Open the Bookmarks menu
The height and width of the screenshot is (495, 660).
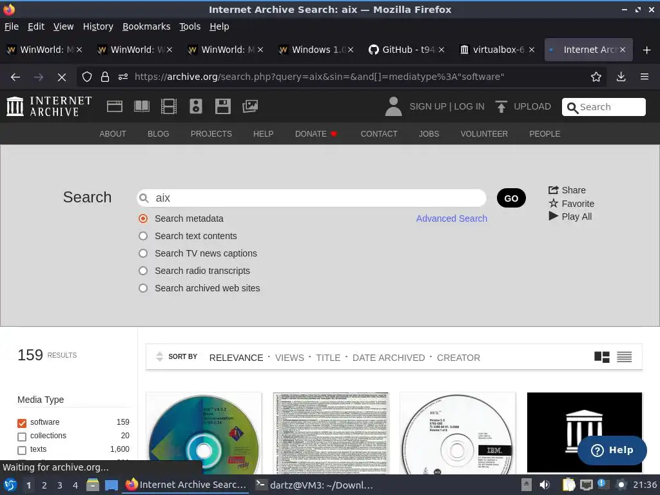click(146, 26)
